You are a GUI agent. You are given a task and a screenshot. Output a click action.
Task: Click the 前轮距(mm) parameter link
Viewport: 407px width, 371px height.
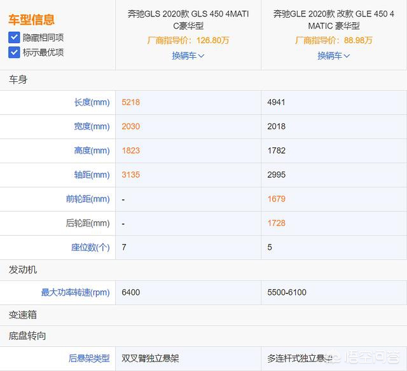pyautogui.click(x=88, y=199)
